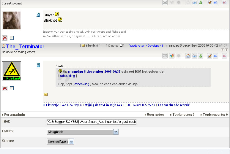Screen dimensions: 230x154
Task: Open the 'FOK! Forum RSS feeds' link
Action: 140,105
